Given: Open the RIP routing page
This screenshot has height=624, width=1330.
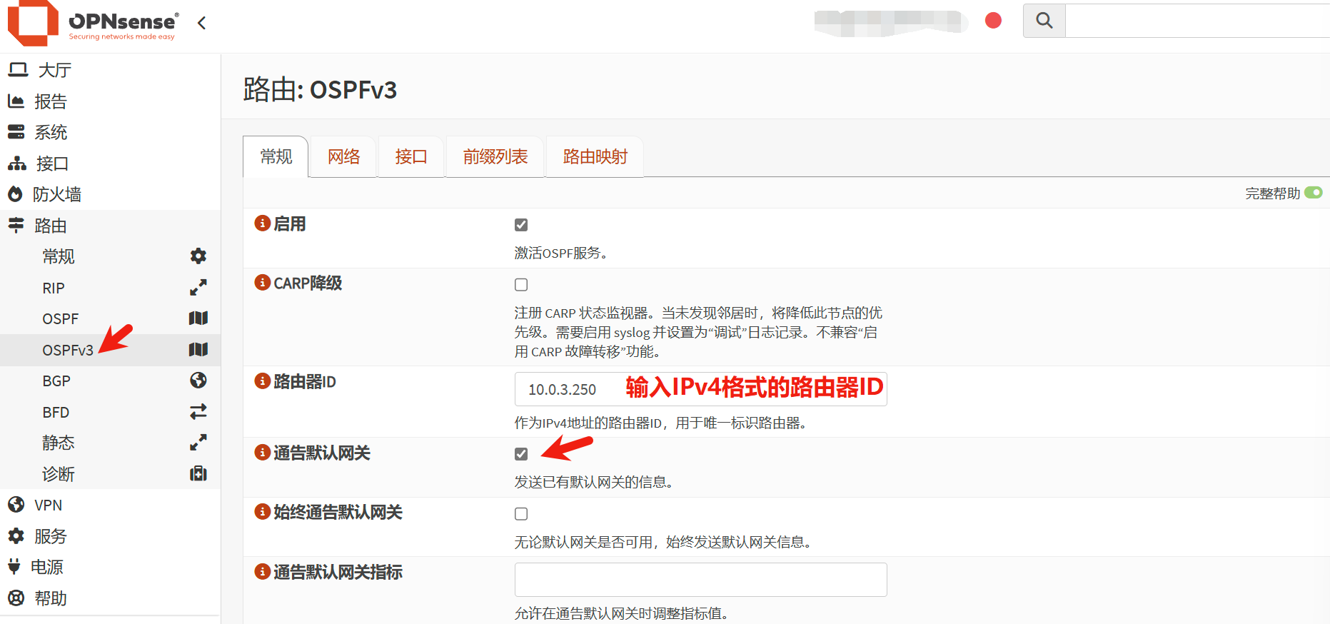Looking at the screenshot, I should (x=54, y=288).
